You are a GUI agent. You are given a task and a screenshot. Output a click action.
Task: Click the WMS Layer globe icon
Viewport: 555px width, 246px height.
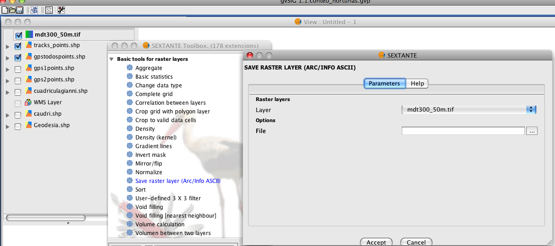(28, 102)
